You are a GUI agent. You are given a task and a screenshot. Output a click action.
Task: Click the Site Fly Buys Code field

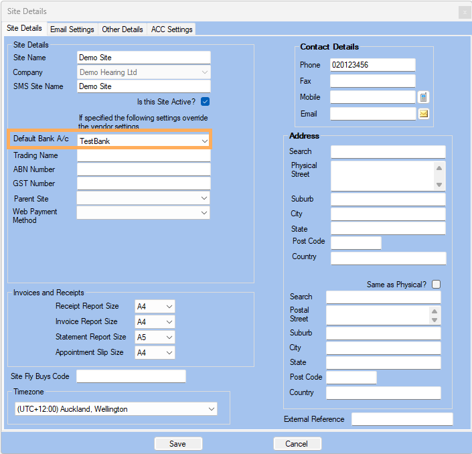pos(131,376)
